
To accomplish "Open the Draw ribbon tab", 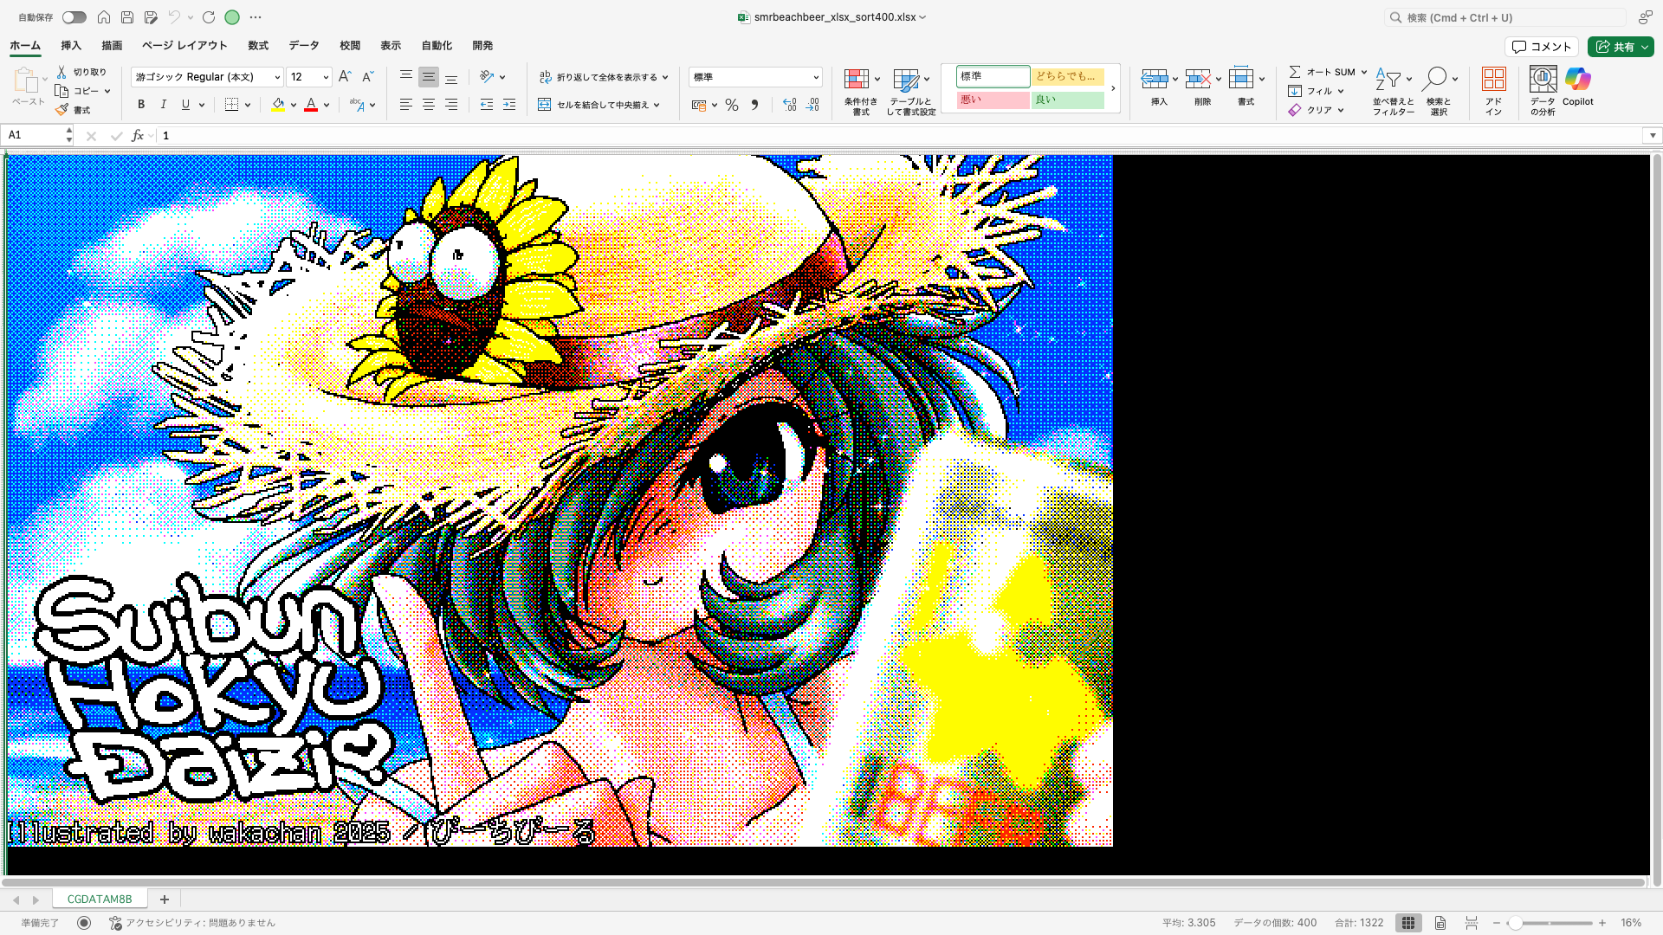I will (x=112, y=46).
